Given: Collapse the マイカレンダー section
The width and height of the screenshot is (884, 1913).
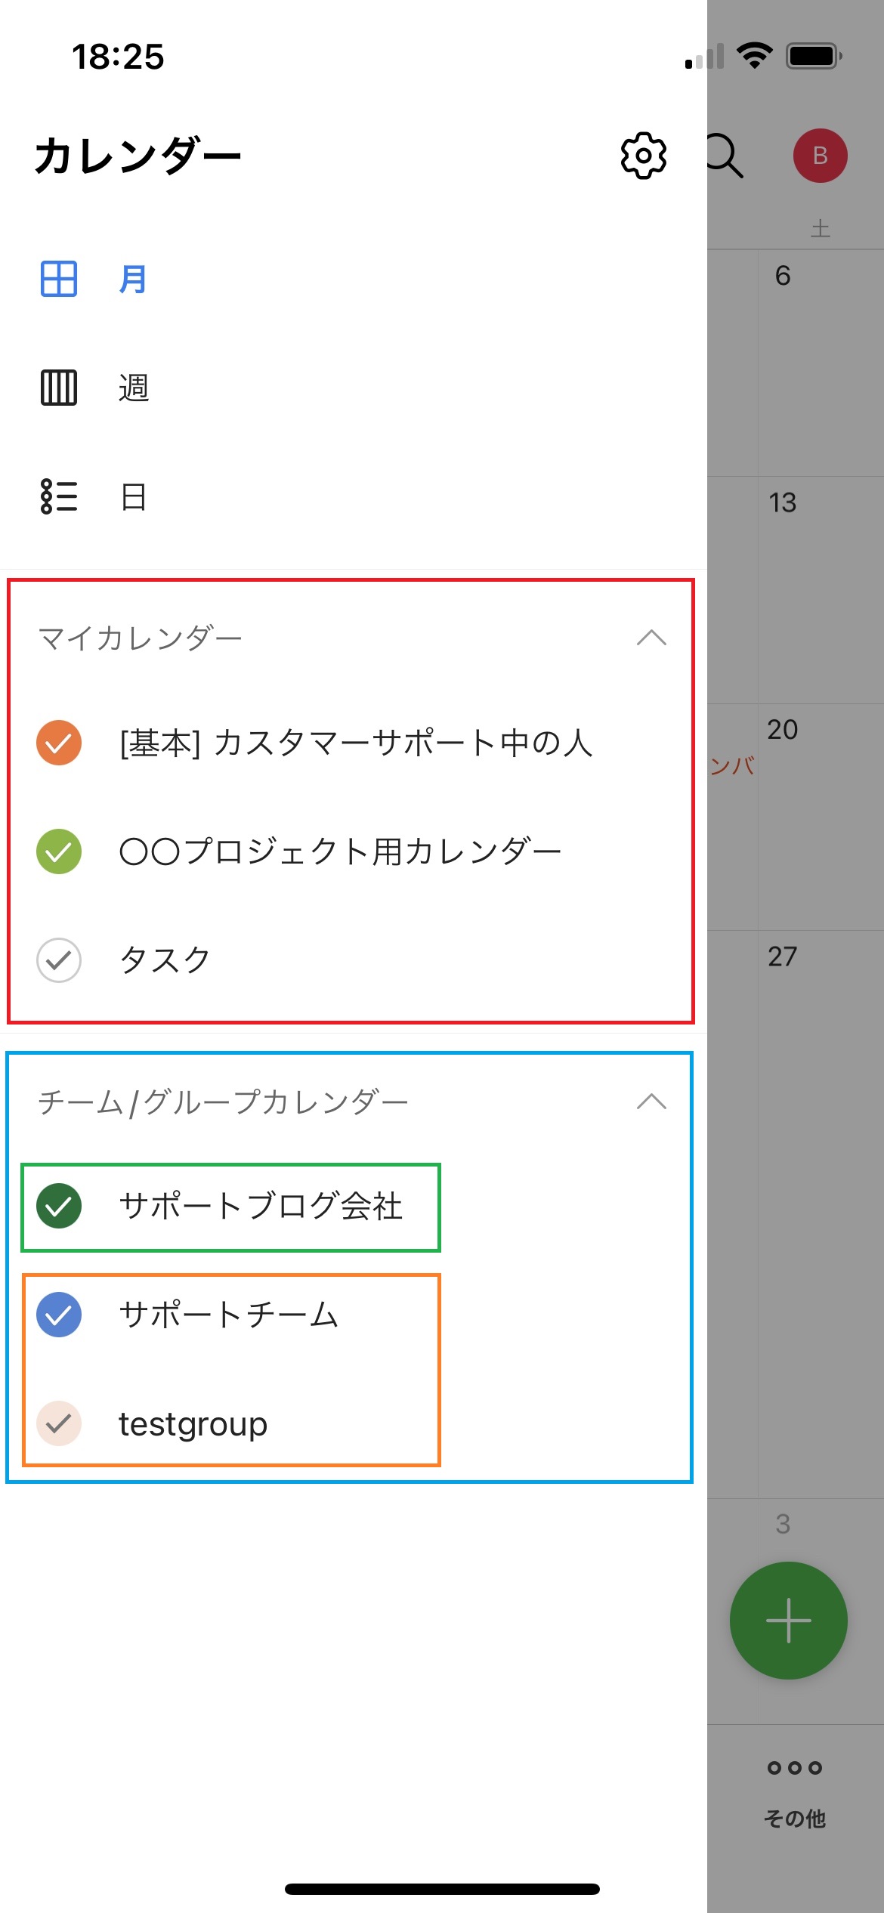Looking at the screenshot, I should click(651, 638).
